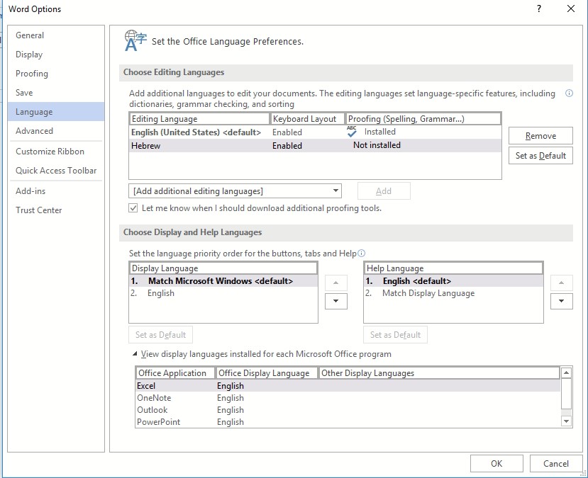588x478 pixels.
Task: Click the Office Language Preferences globe icon
Action: pos(135,41)
